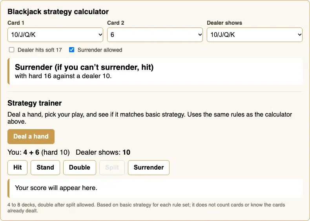Click the '4 to 8 decks' footnote
The image size is (310, 221).
tap(146, 208)
